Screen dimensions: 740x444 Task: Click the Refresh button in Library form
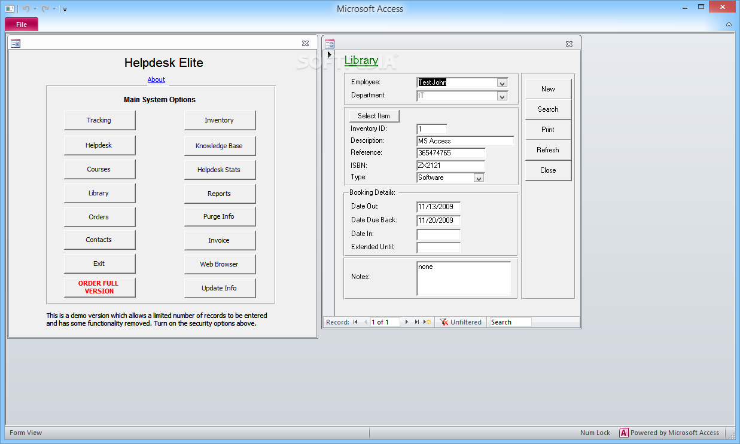coord(549,150)
